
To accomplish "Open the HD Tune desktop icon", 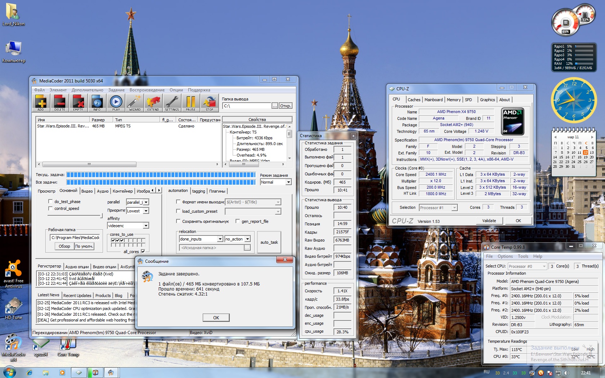I will [13, 309].
